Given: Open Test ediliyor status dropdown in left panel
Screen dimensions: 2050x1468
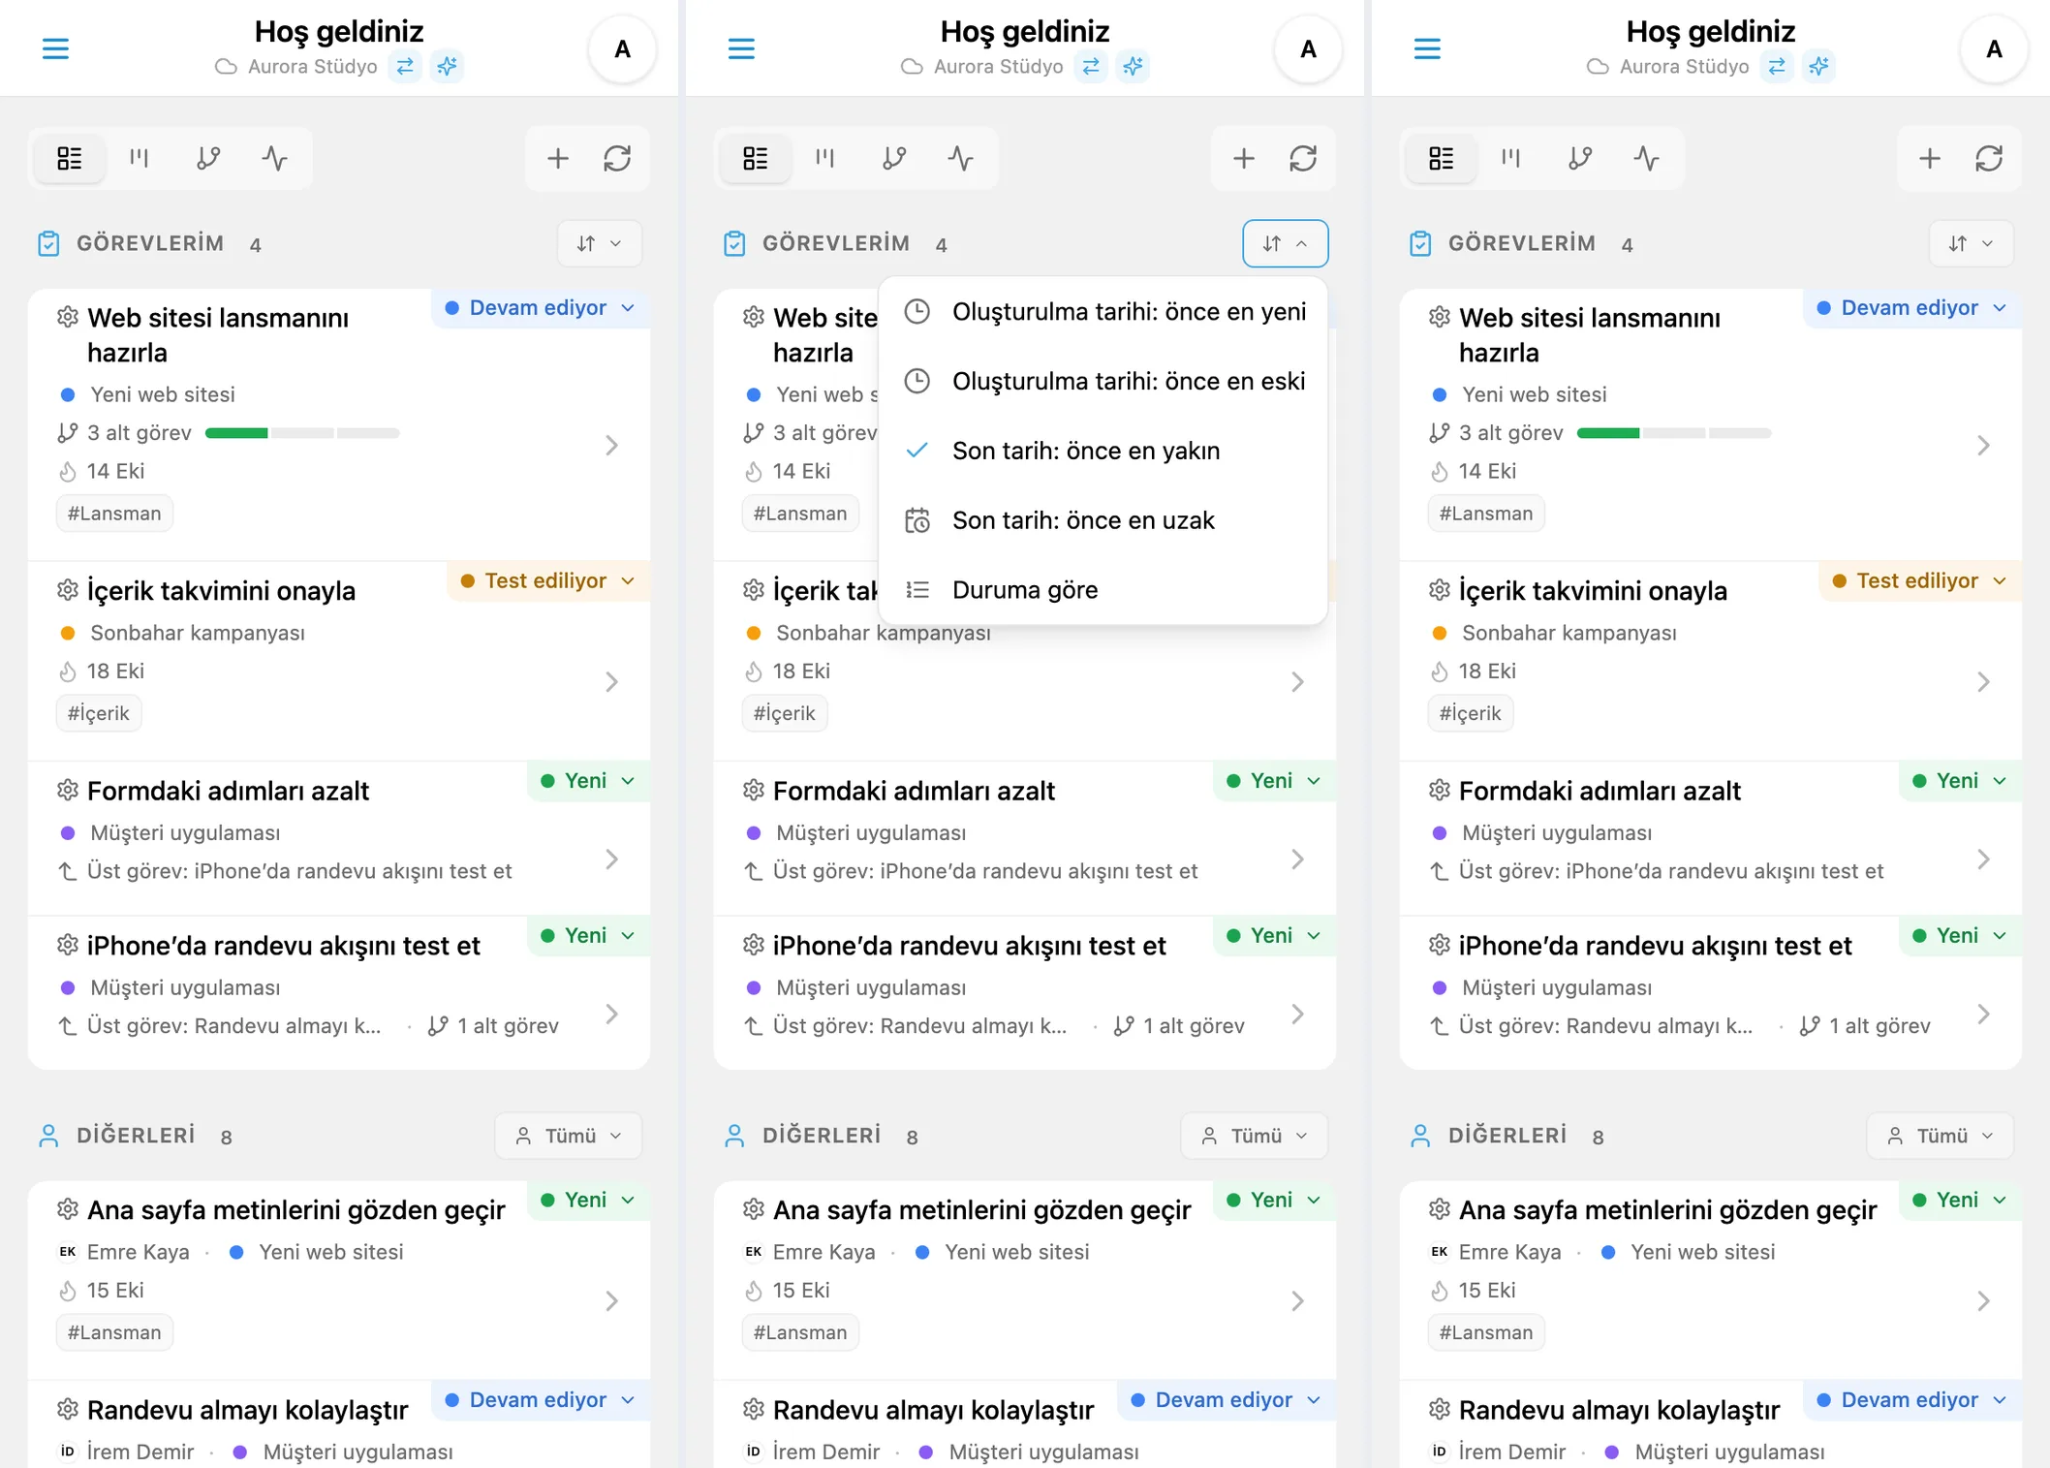Looking at the screenshot, I should pyautogui.click(x=547, y=580).
